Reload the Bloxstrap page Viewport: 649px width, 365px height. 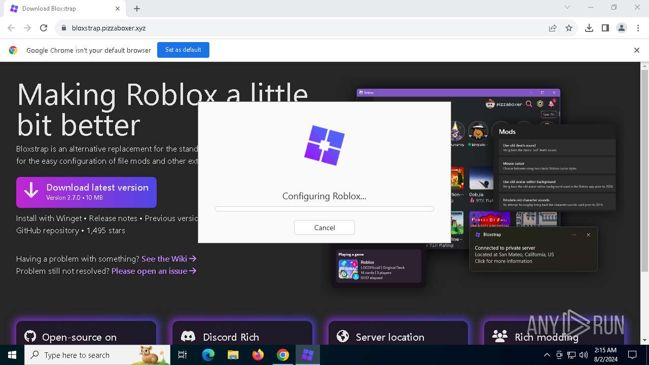point(44,28)
